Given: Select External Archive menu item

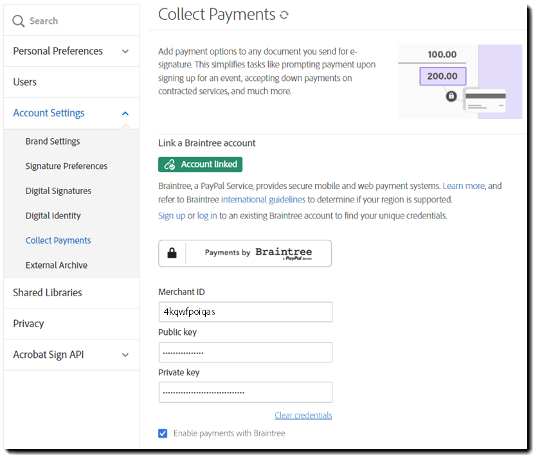Looking at the screenshot, I should point(57,265).
